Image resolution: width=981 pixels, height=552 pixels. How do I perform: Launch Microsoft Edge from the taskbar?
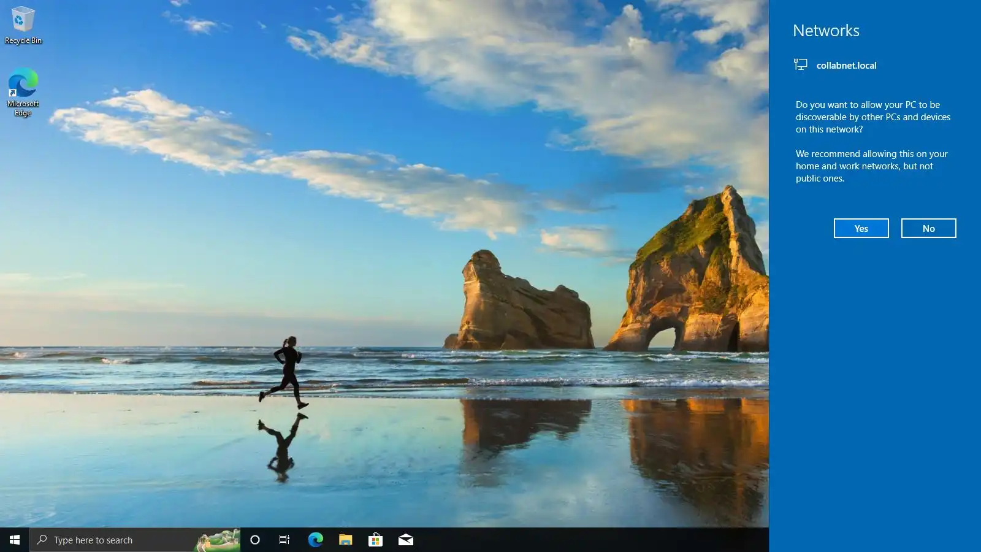click(x=315, y=540)
